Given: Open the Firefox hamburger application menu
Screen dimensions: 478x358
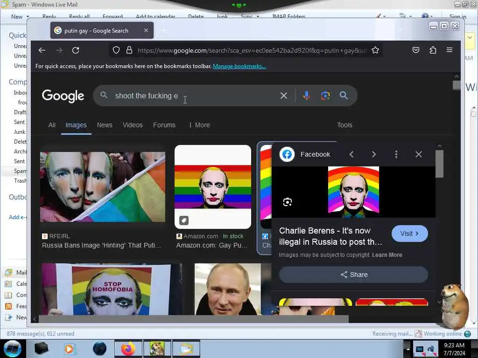Looking at the screenshot, I should point(450,50).
